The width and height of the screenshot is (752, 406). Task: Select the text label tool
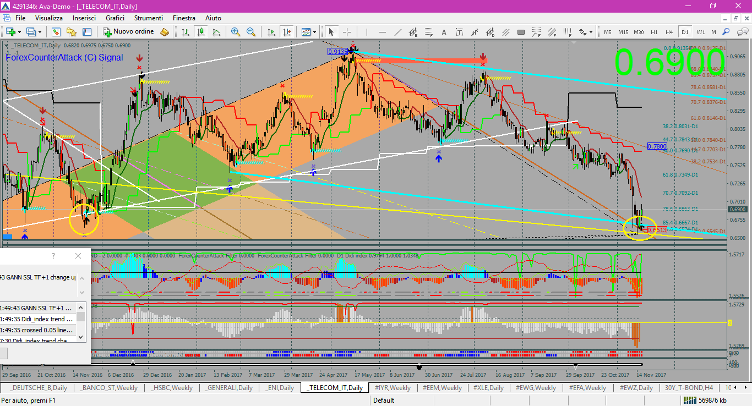(x=460, y=32)
